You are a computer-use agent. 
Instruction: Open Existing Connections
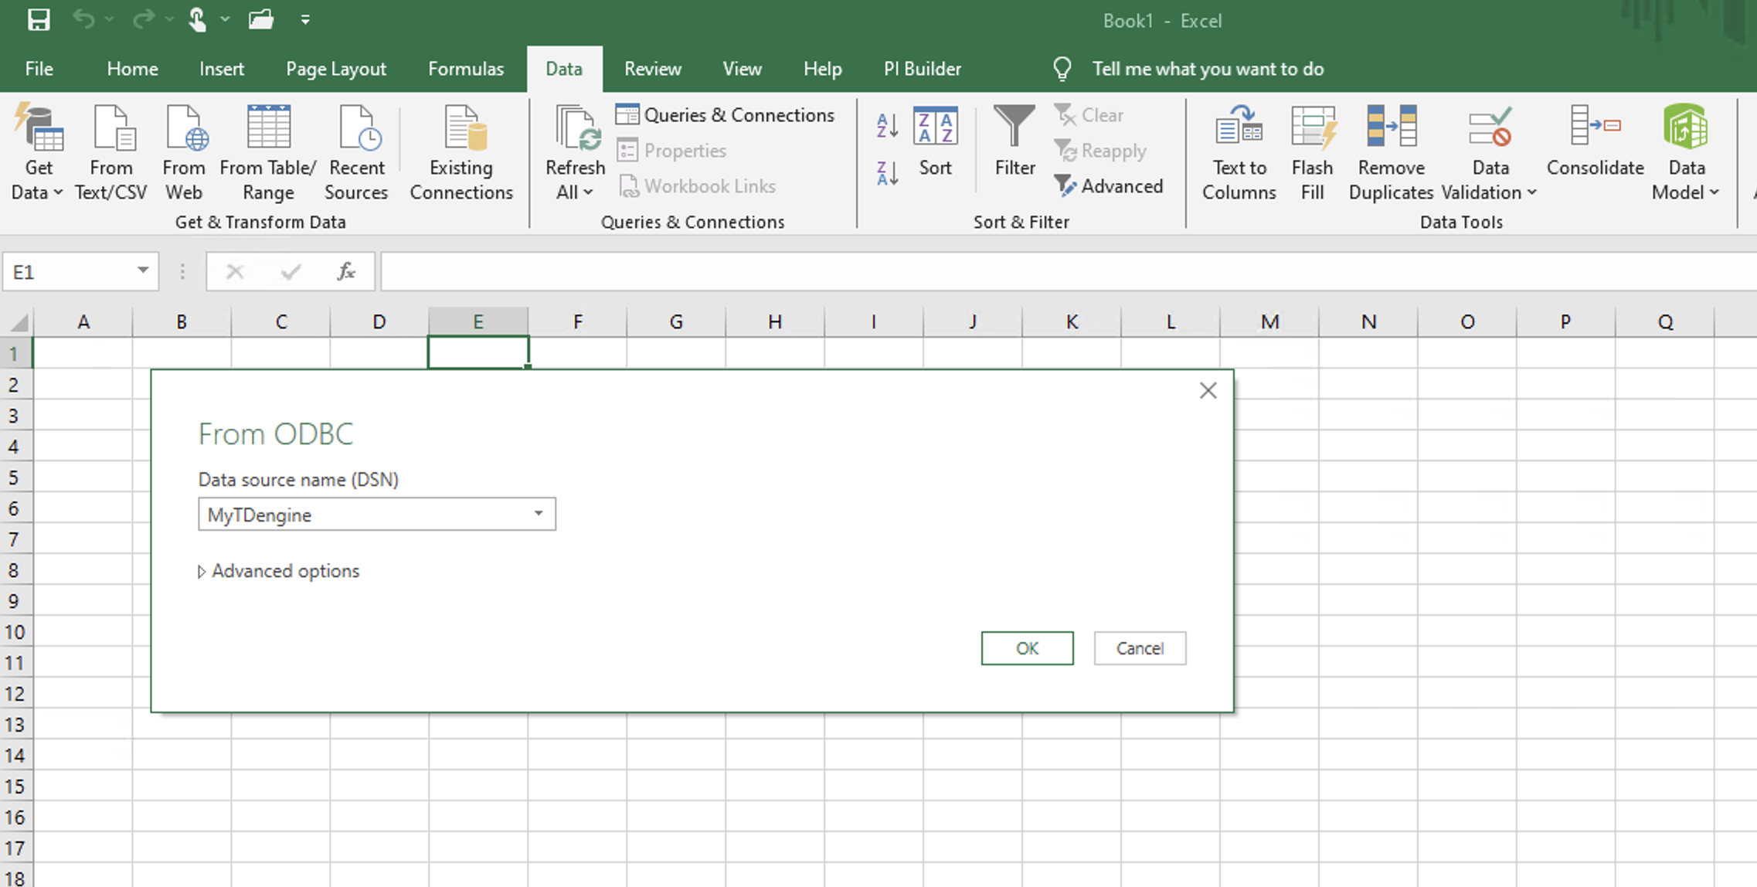click(460, 152)
